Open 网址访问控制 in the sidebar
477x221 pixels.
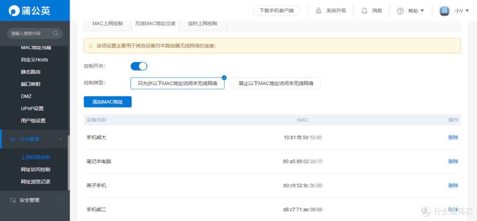click(x=36, y=170)
